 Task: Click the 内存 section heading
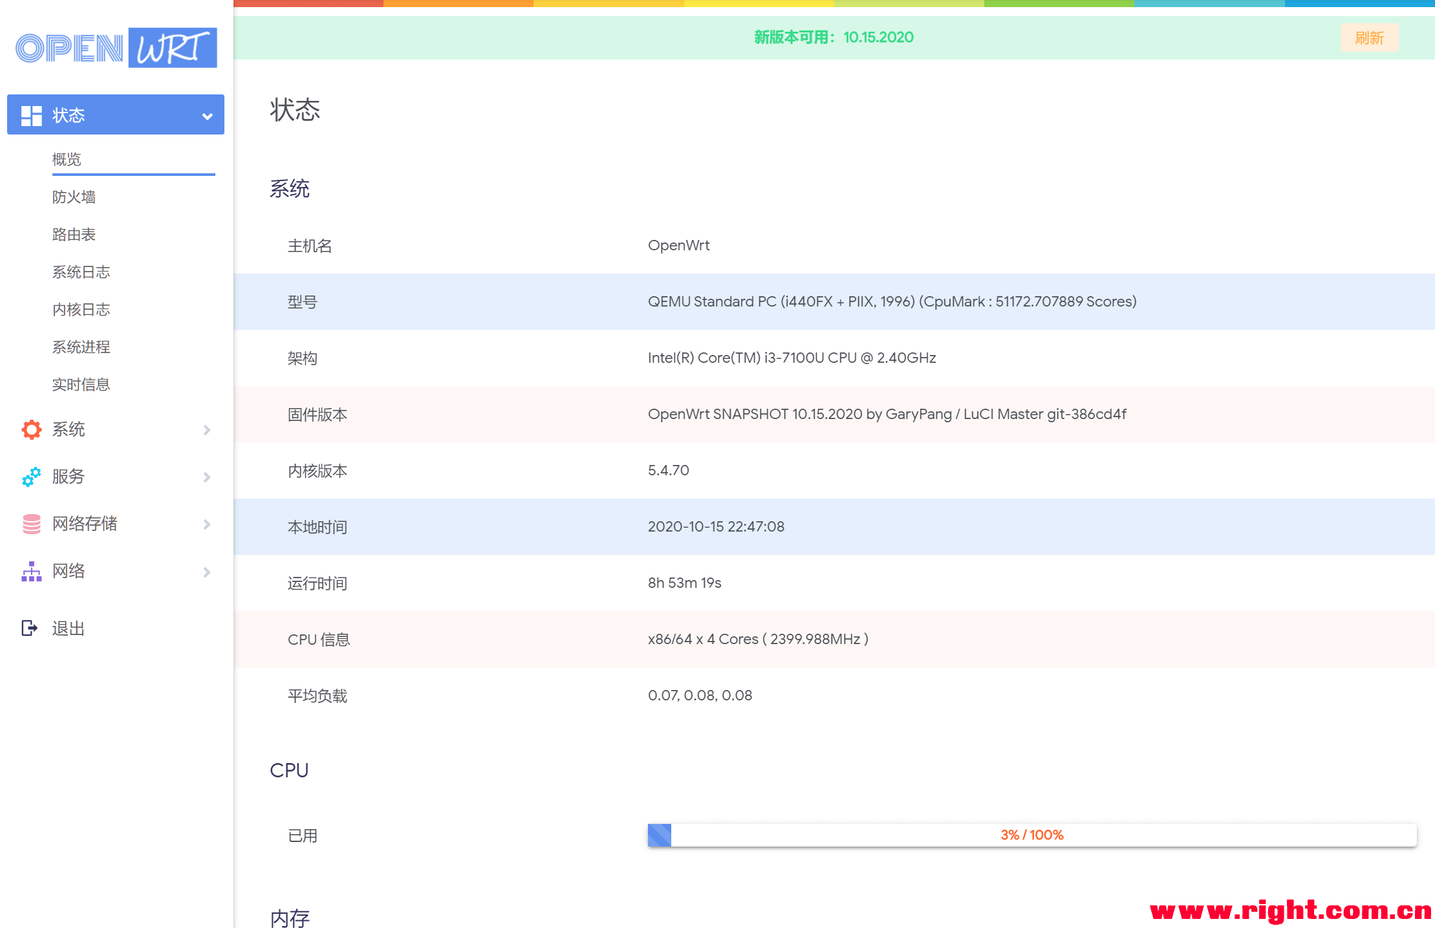290,918
